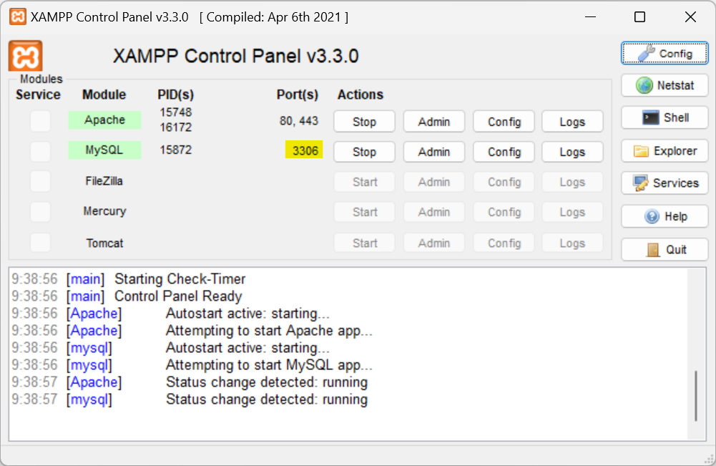Toggle the MySQL service checkbox
716x466 pixels.
40,151
